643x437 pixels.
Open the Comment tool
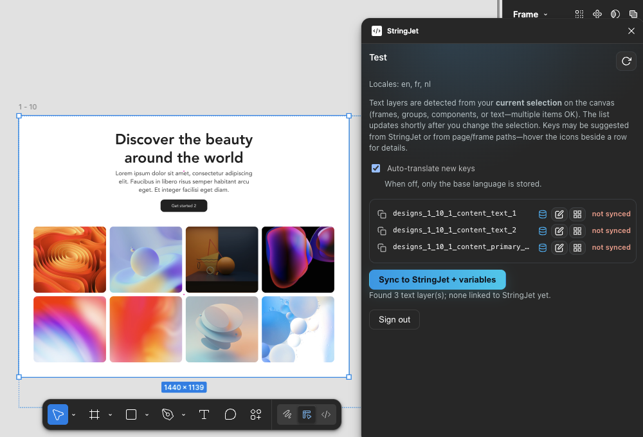click(x=230, y=414)
